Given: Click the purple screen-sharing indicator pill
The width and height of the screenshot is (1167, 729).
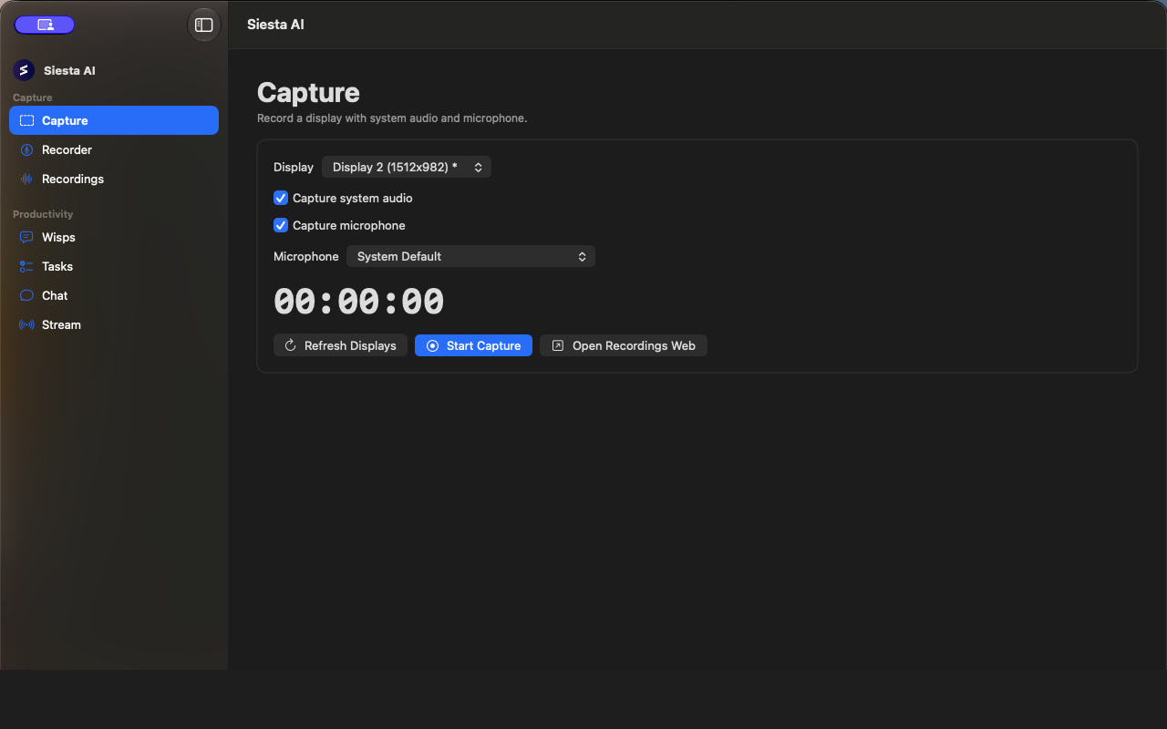Looking at the screenshot, I should (45, 25).
